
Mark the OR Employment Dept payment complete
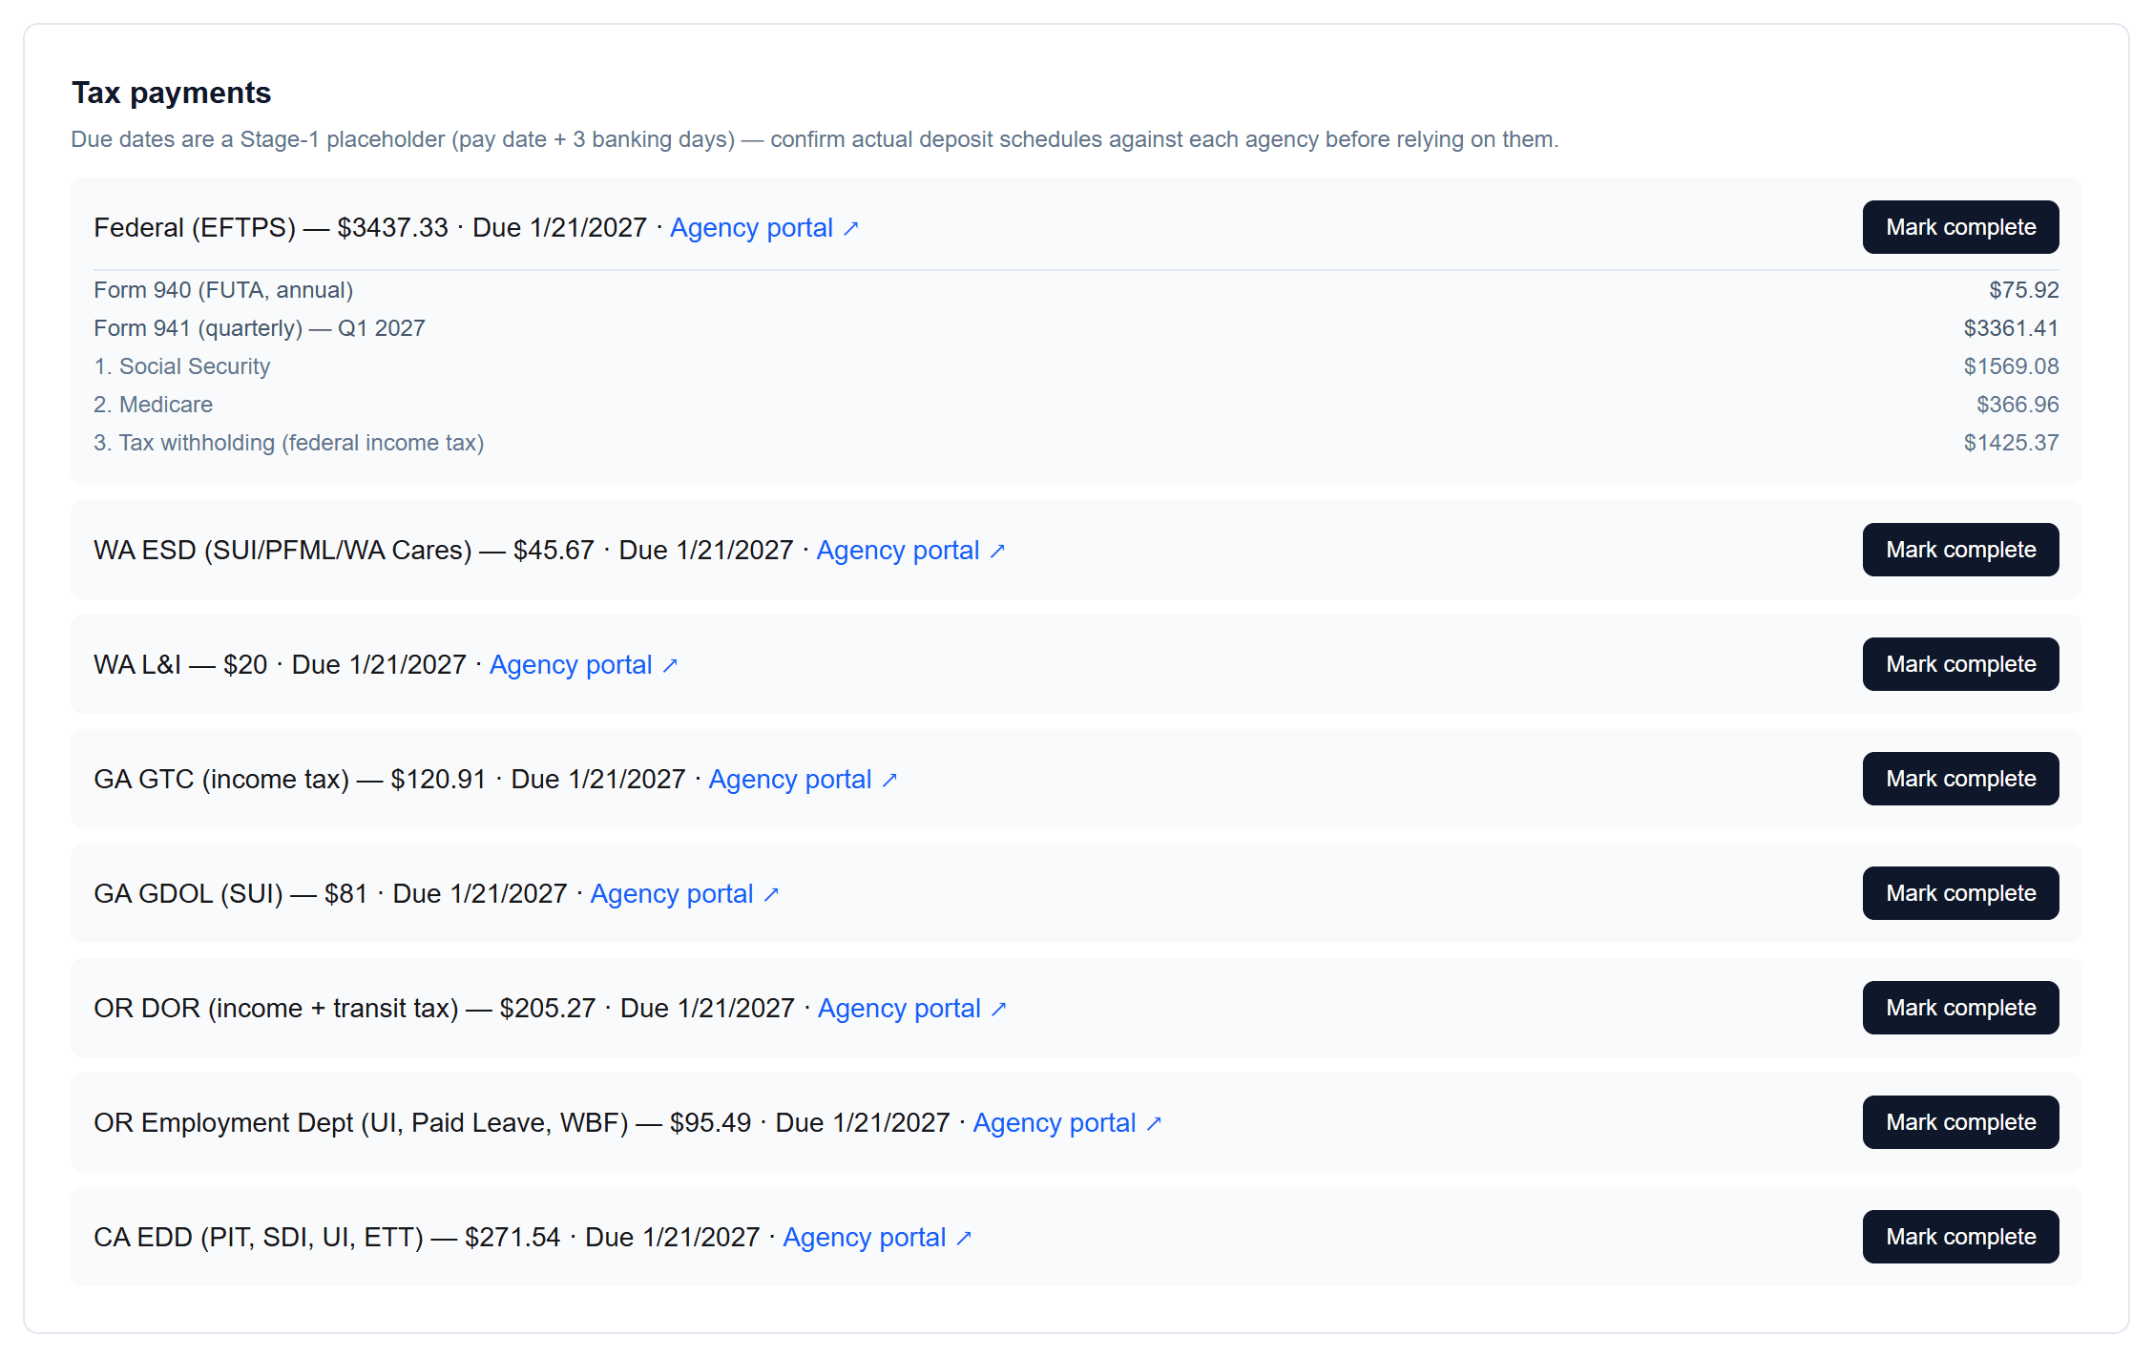coord(1960,1122)
